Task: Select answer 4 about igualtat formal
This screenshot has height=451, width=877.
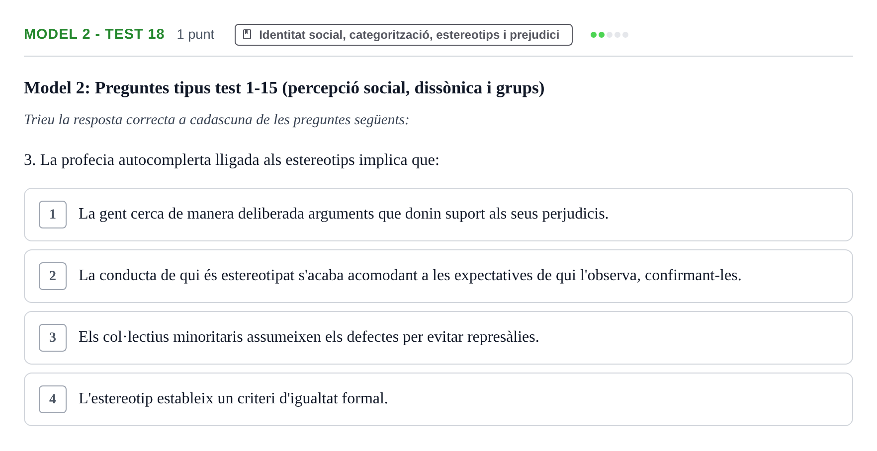Action: click(x=438, y=399)
